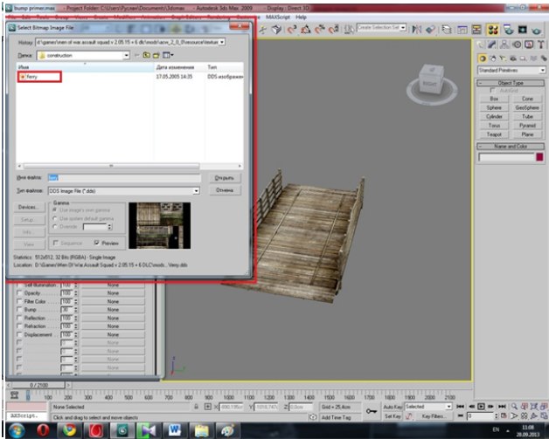Click the Selection Lock toggle icon

[x=197, y=407]
